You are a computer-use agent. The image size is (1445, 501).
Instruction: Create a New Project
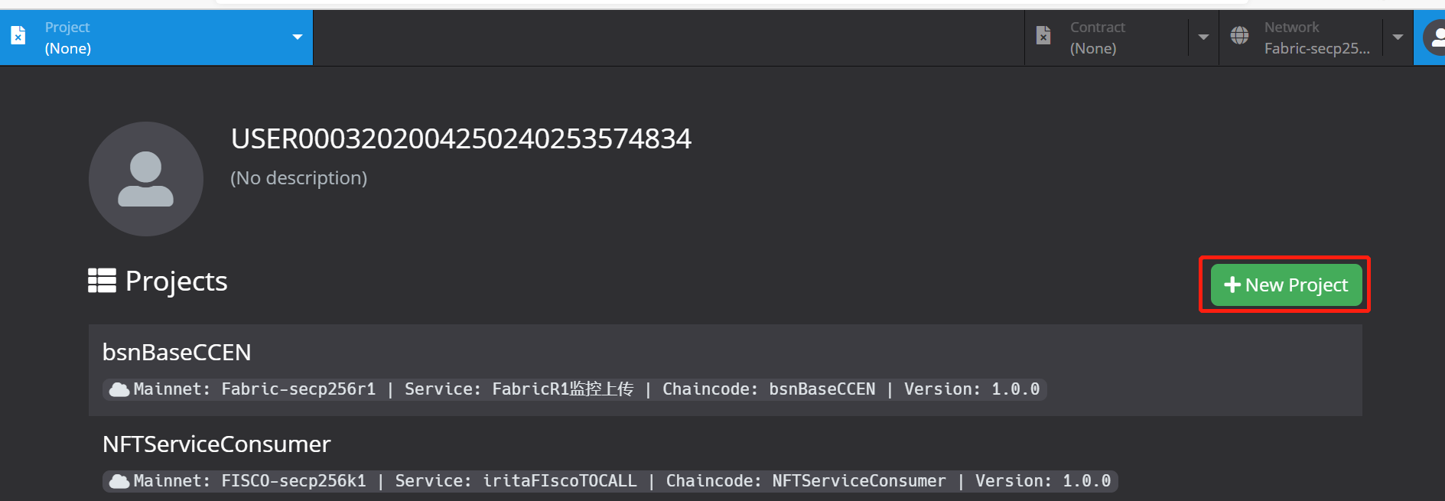click(1286, 285)
